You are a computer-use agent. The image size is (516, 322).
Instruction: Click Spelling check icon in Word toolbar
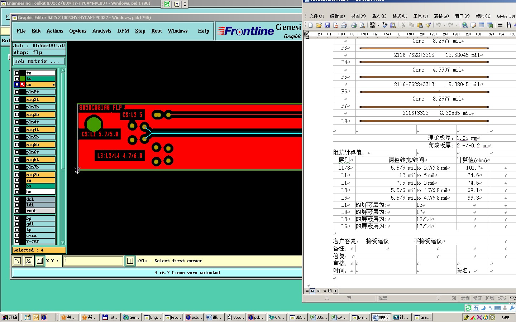(385, 25)
